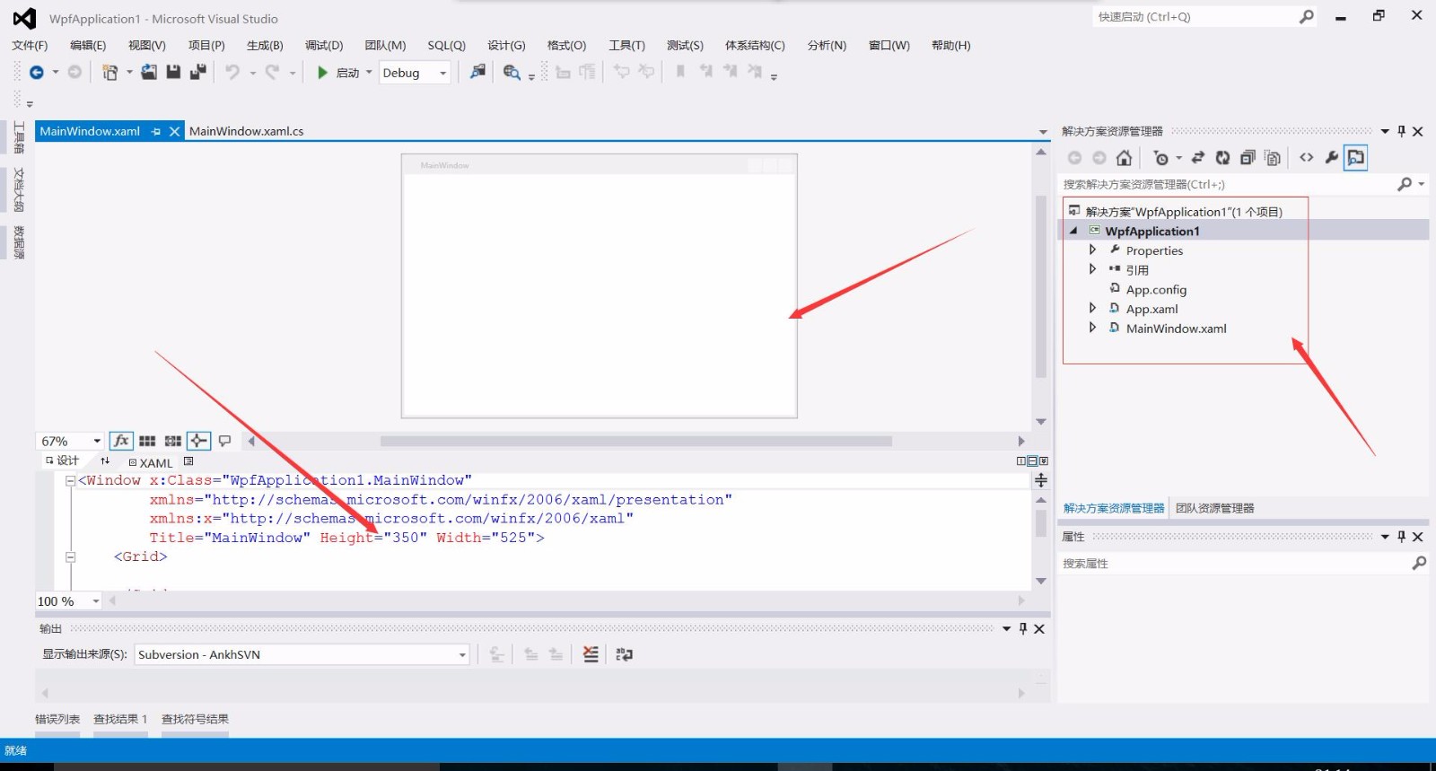Toggle Snap to snaplines crosshair button
The height and width of the screenshot is (771, 1436).
(199, 441)
